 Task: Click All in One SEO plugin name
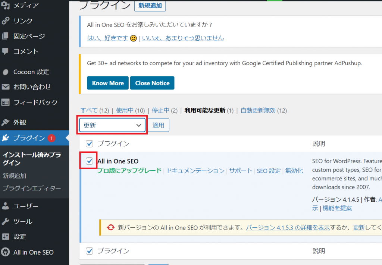118,161
